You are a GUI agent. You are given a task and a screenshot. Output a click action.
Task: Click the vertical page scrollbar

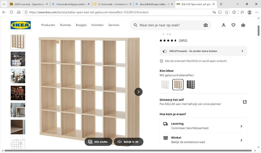click(258, 31)
